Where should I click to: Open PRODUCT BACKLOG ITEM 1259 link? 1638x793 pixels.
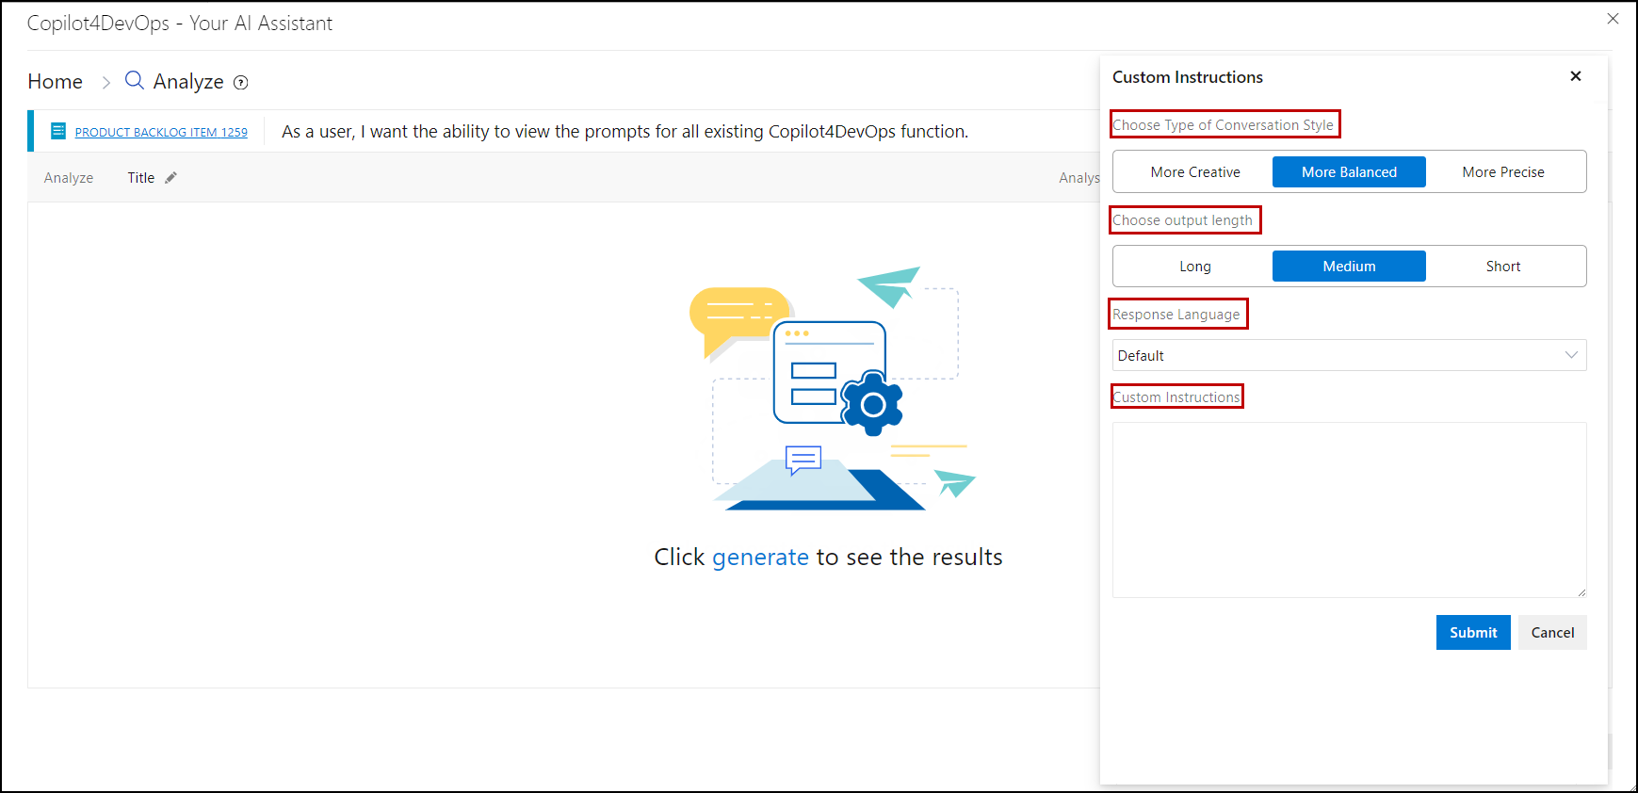[x=161, y=133]
